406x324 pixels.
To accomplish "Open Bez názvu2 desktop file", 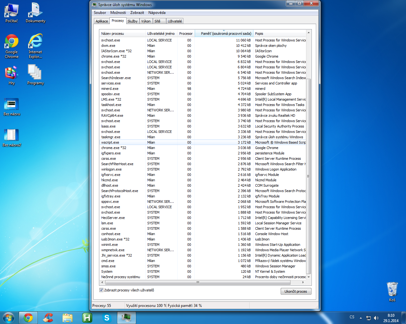I will click(x=11, y=138).
